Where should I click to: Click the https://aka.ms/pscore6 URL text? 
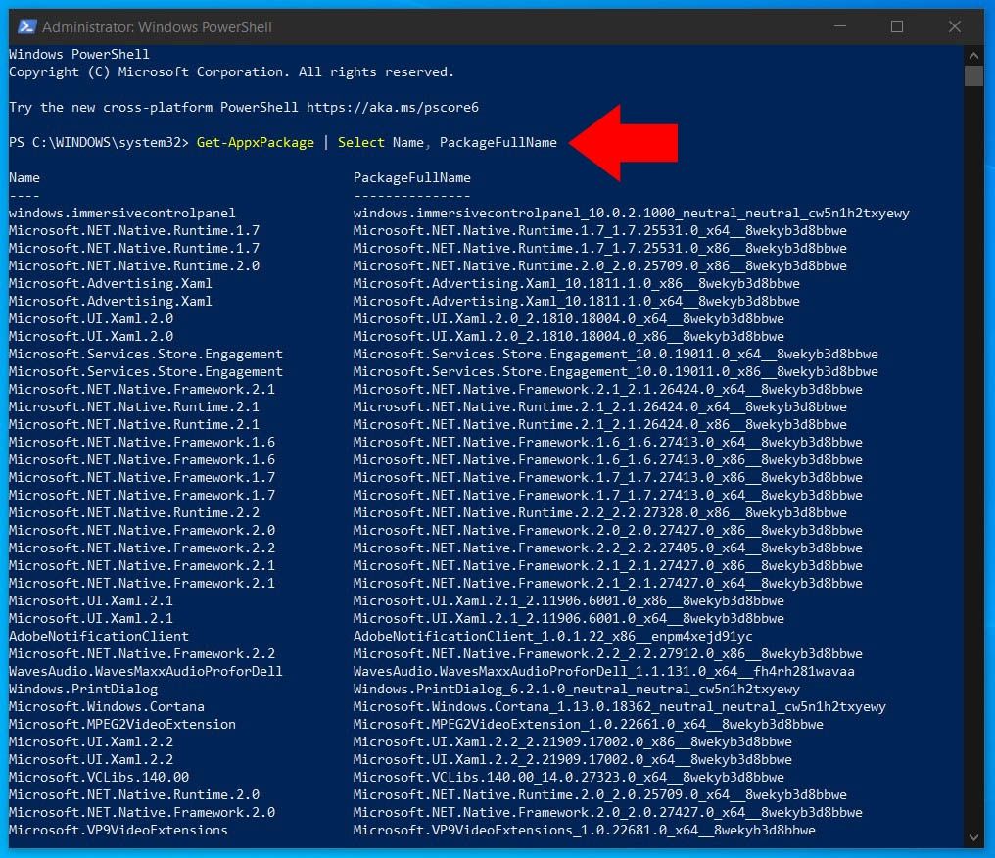[x=393, y=108]
